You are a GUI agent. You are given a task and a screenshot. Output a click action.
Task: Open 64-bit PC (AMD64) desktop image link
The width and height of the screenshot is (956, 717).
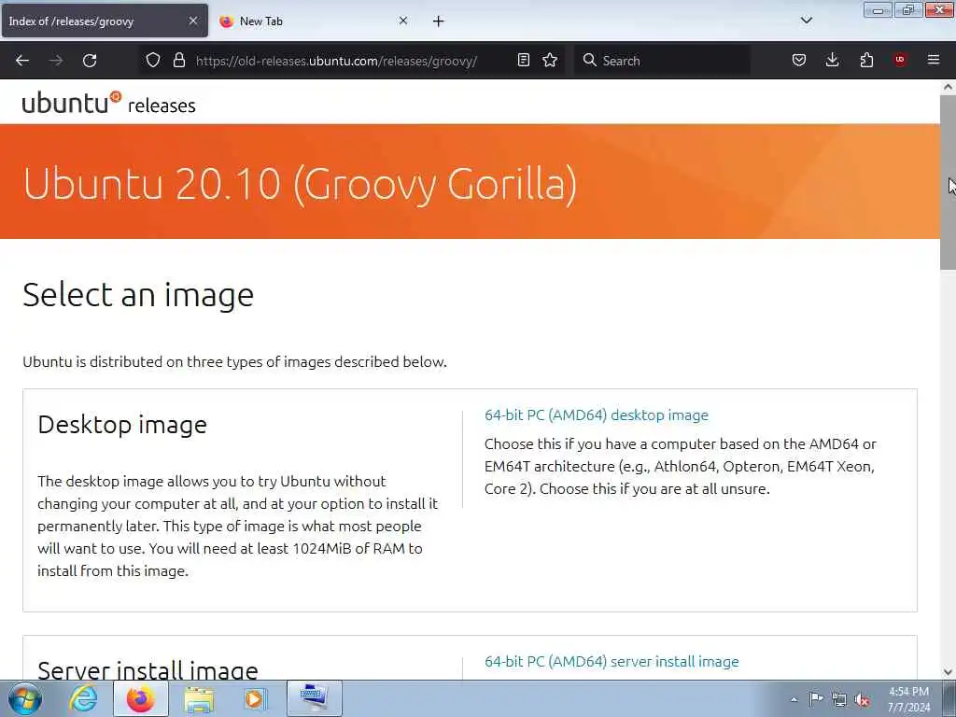click(x=597, y=415)
